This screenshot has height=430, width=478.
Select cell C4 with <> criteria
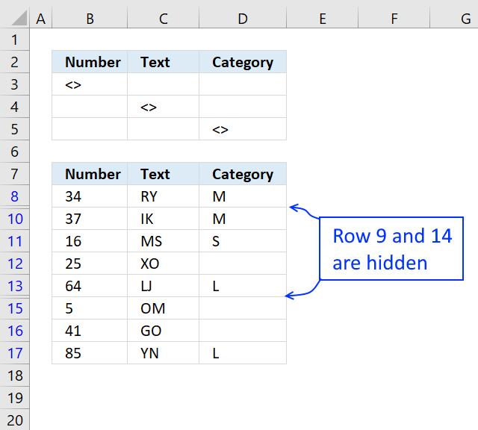tap(163, 107)
